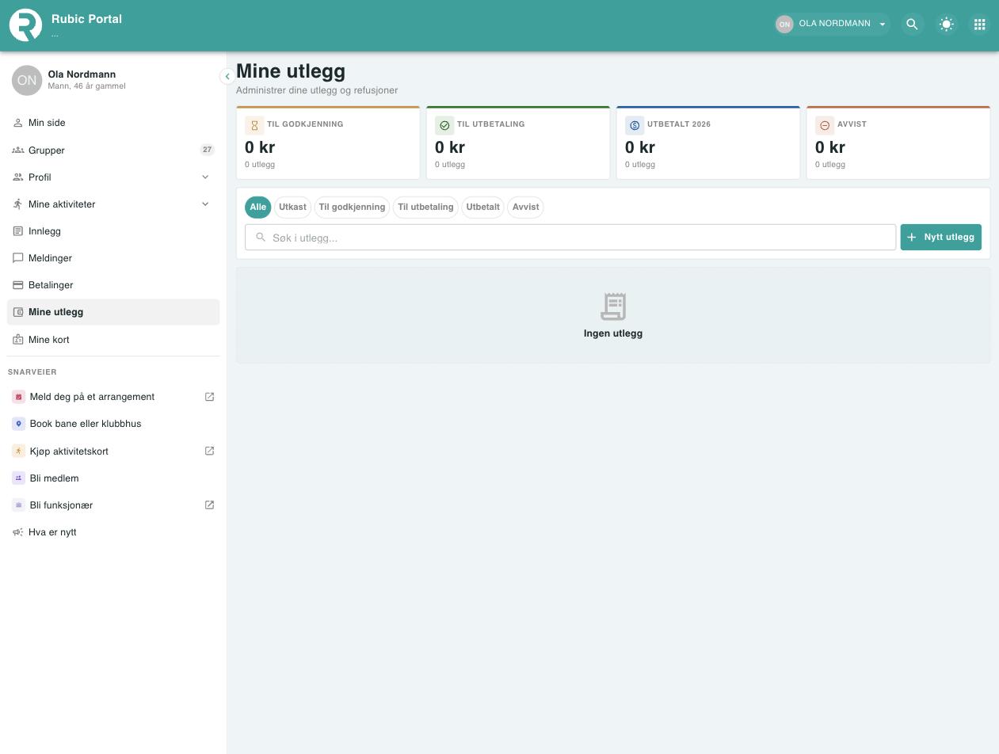
Task: Select the Avvist filter chip
Action: [526, 207]
